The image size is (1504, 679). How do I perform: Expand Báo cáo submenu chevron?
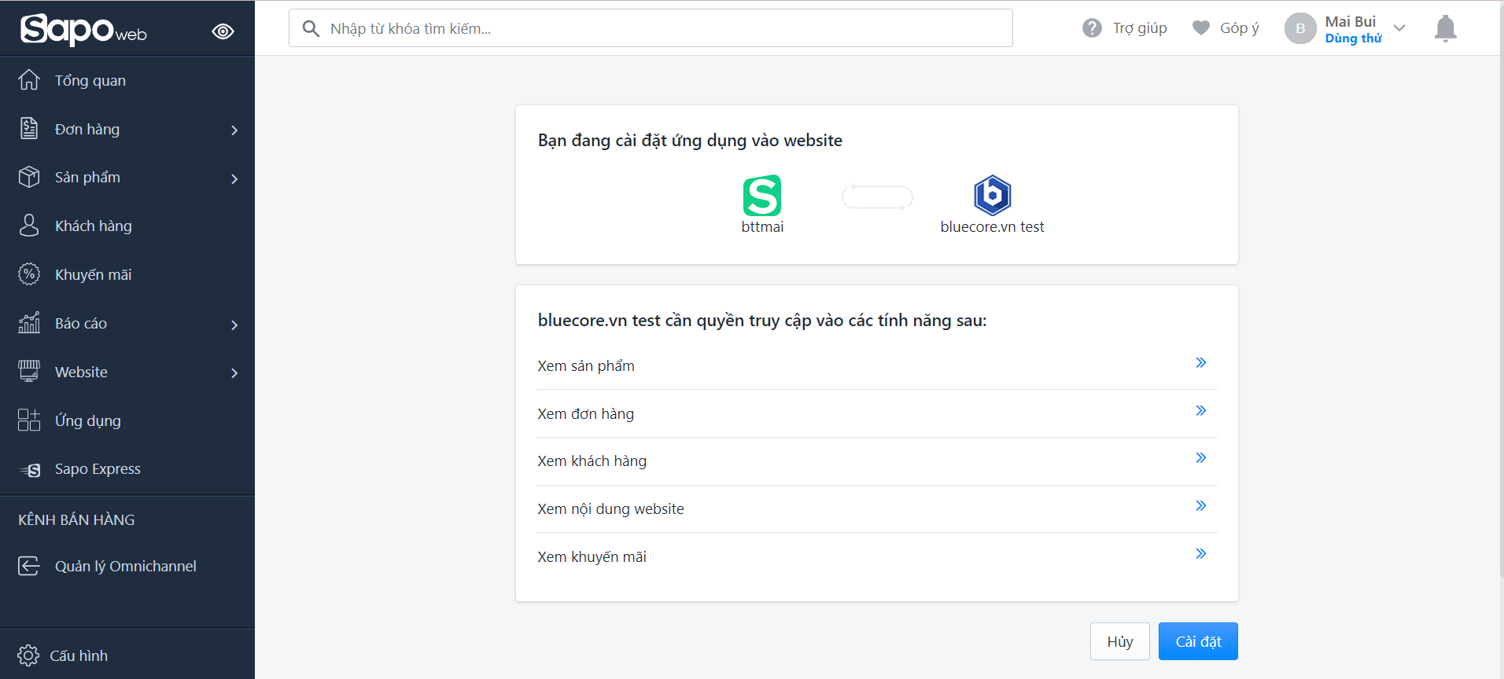[234, 325]
